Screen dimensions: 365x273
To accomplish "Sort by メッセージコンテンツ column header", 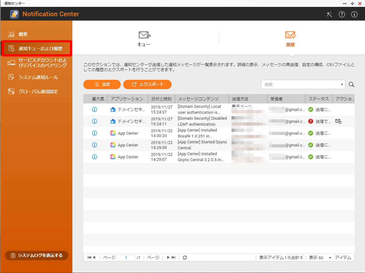I will point(202,99).
